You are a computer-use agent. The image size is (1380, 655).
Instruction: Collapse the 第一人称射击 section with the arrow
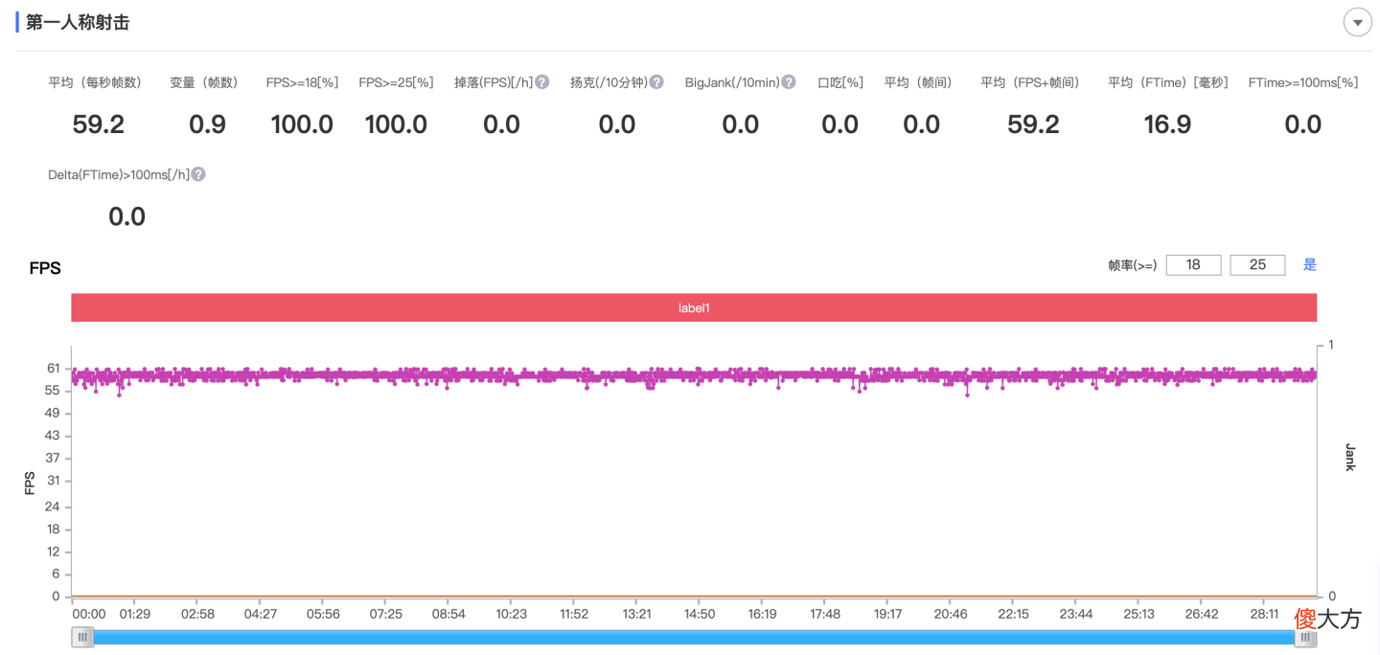coord(1357,22)
